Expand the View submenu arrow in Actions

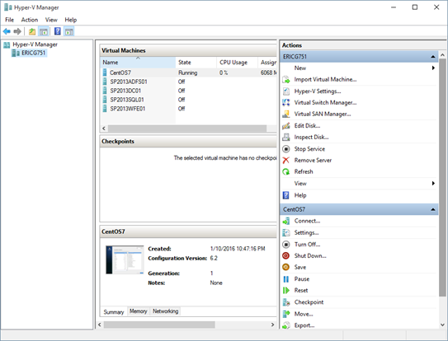(433, 184)
